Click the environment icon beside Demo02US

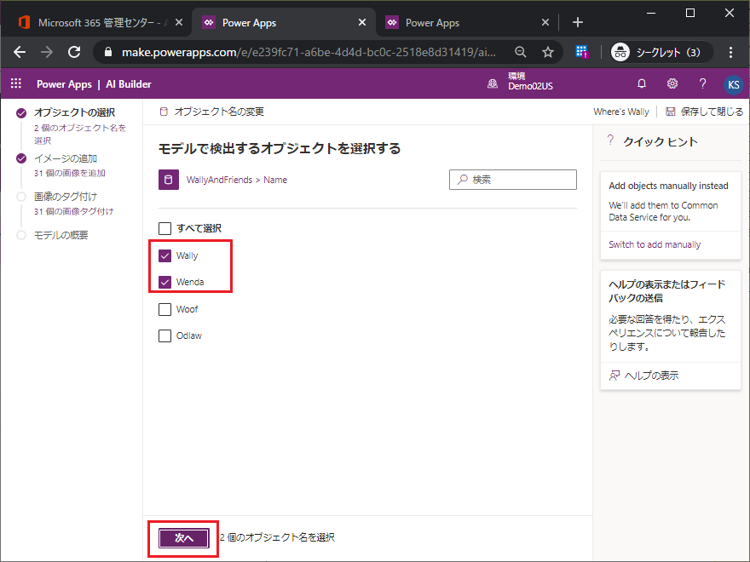click(493, 84)
